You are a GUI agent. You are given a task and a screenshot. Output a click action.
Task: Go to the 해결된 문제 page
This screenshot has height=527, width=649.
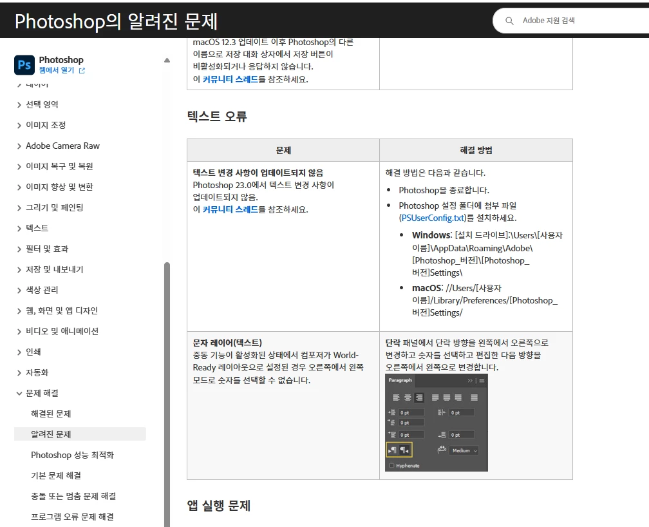(51, 414)
